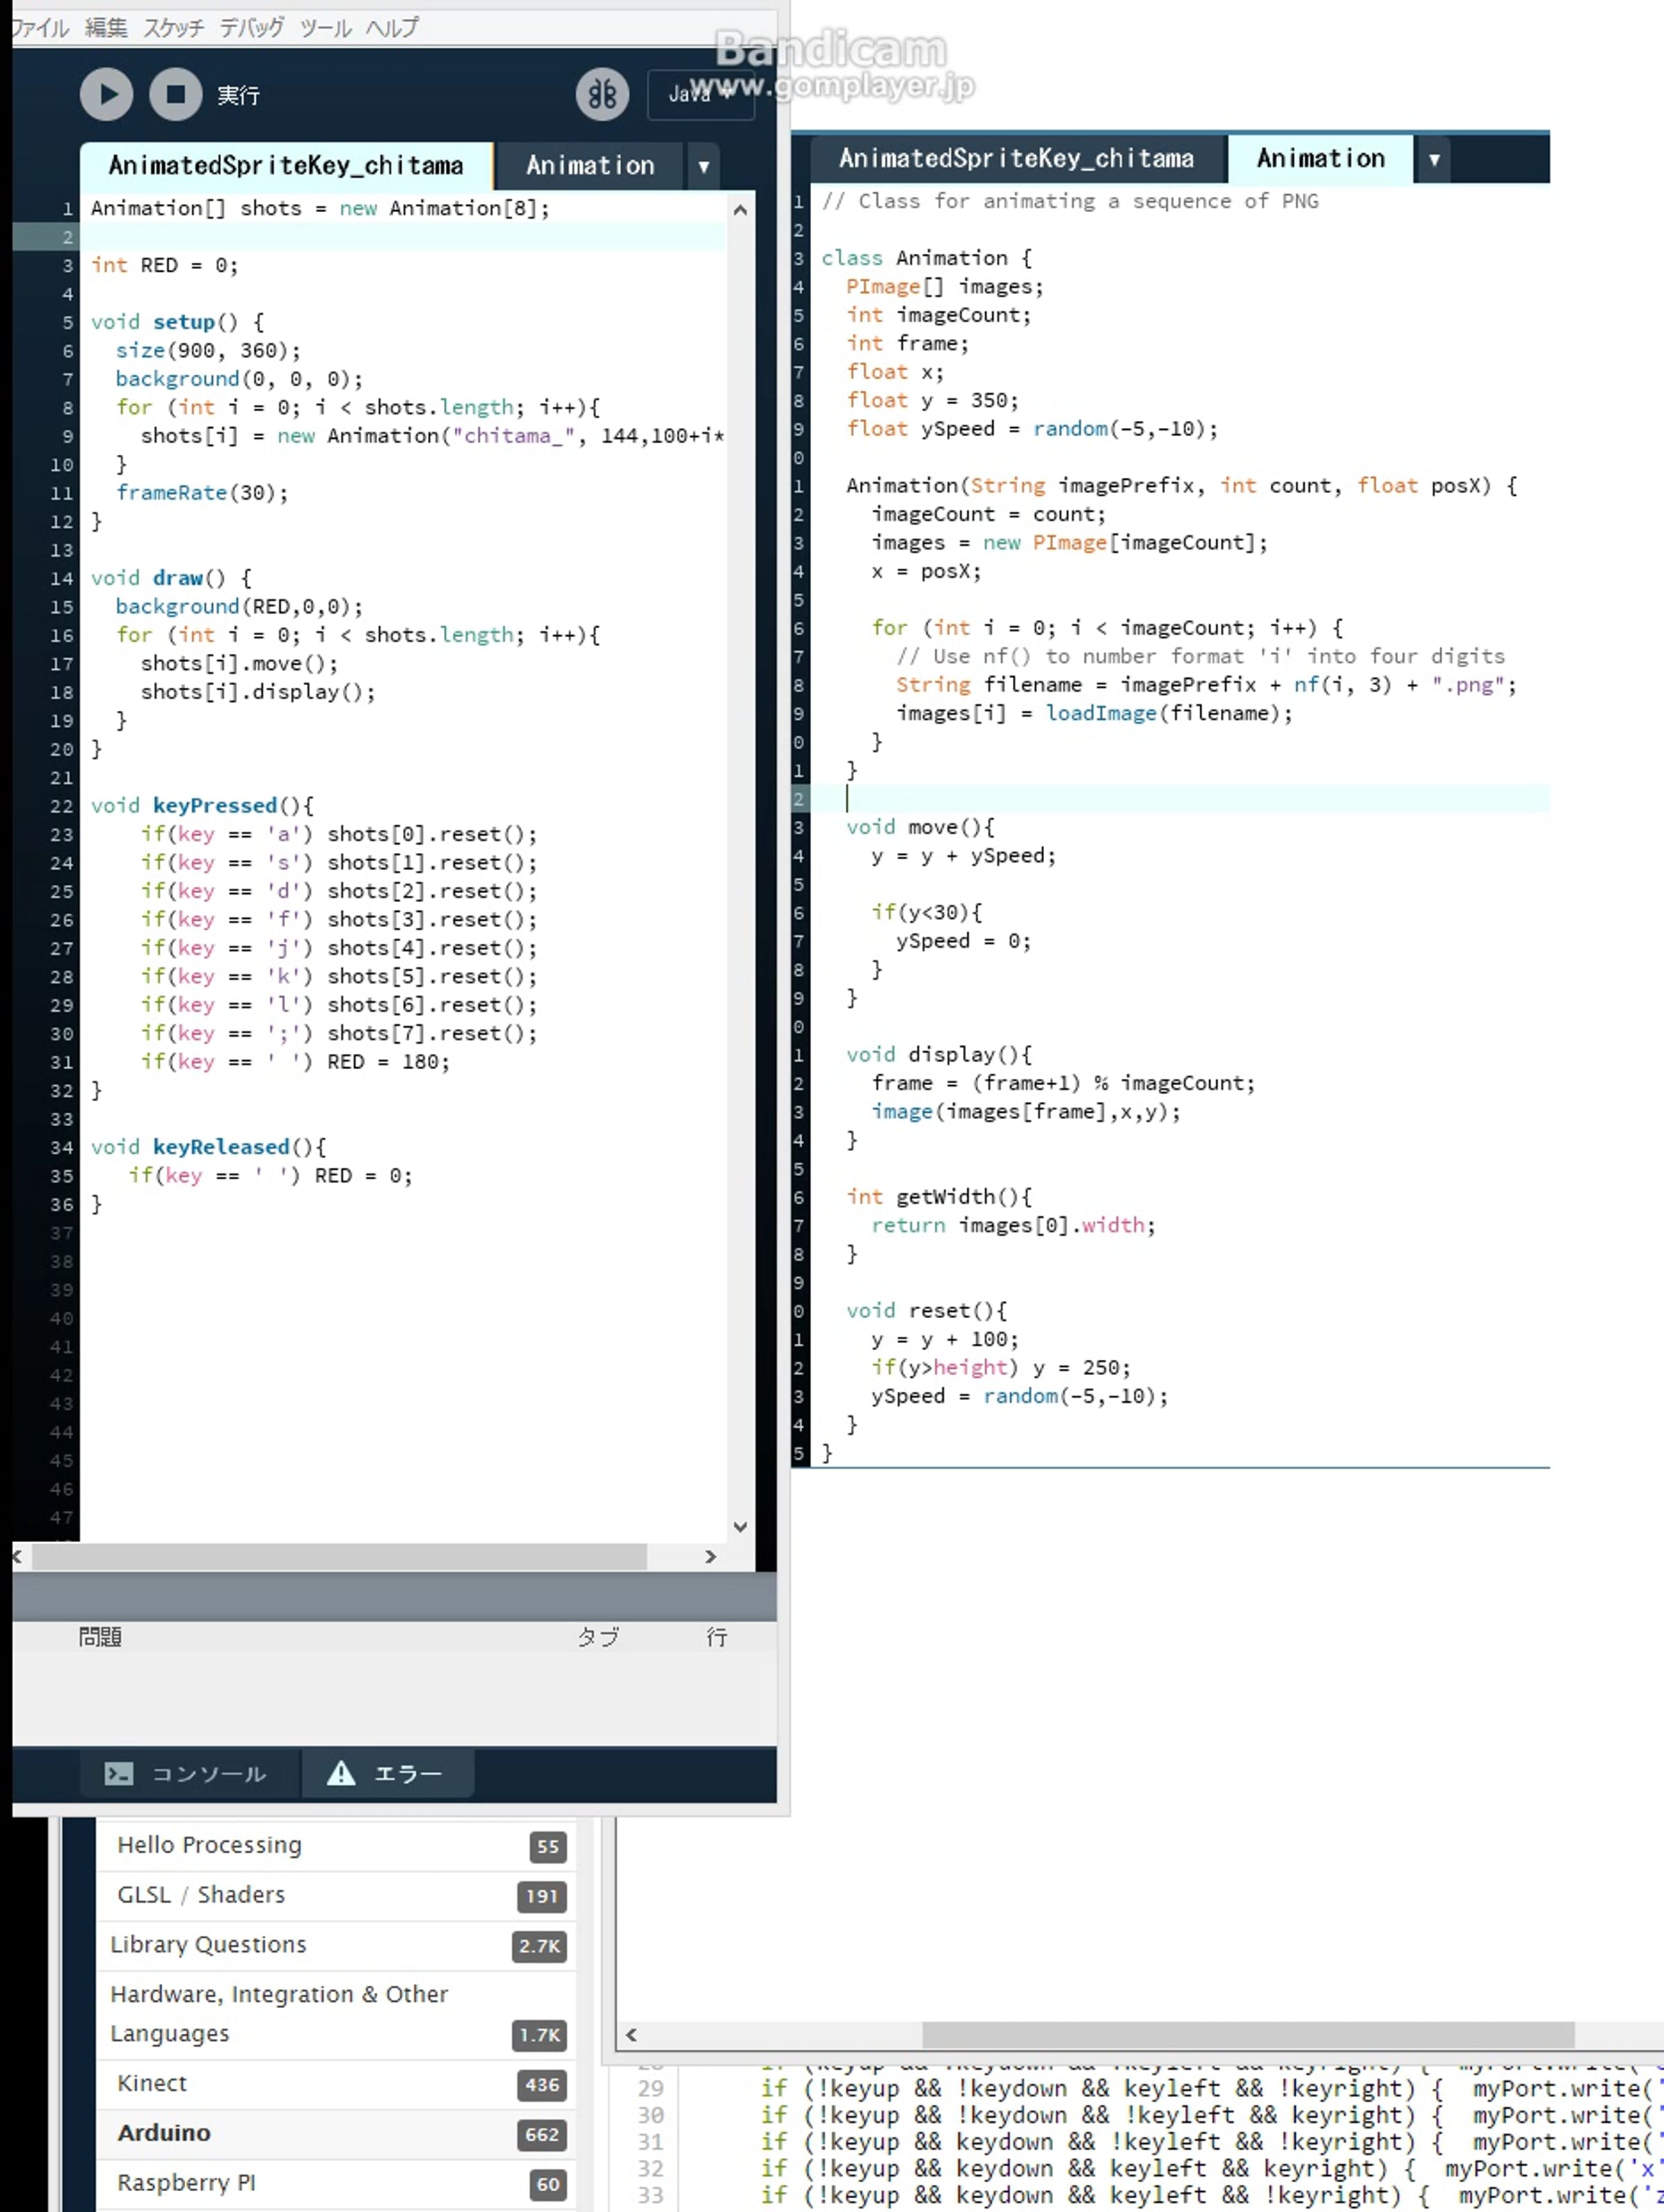The width and height of the screenshot is (1664, 2212).
Task: Click editor vertical scrollbar up arrow
Action: click(x=740, y=210)
